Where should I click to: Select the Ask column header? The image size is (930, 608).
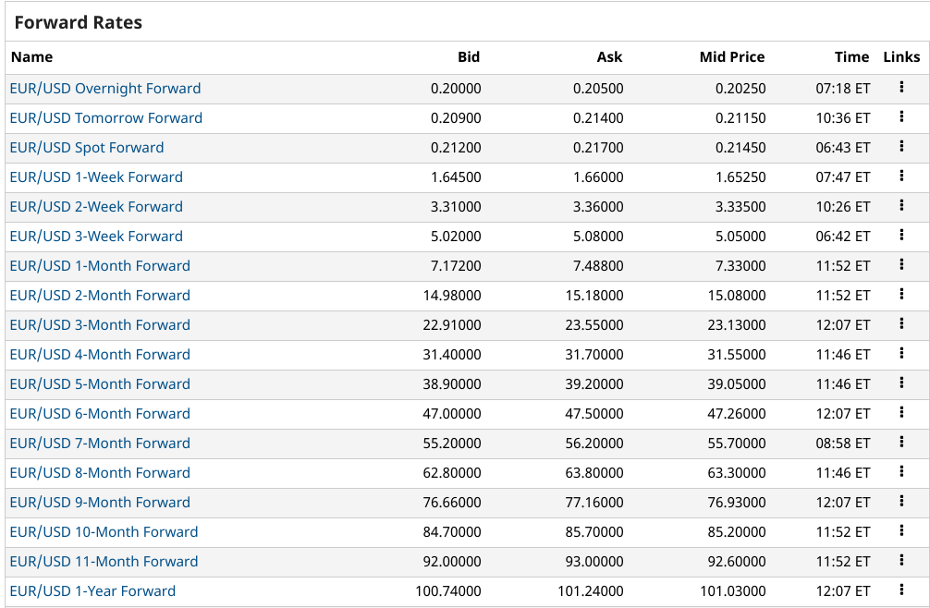pyautogui.click(x=609, y=57)
